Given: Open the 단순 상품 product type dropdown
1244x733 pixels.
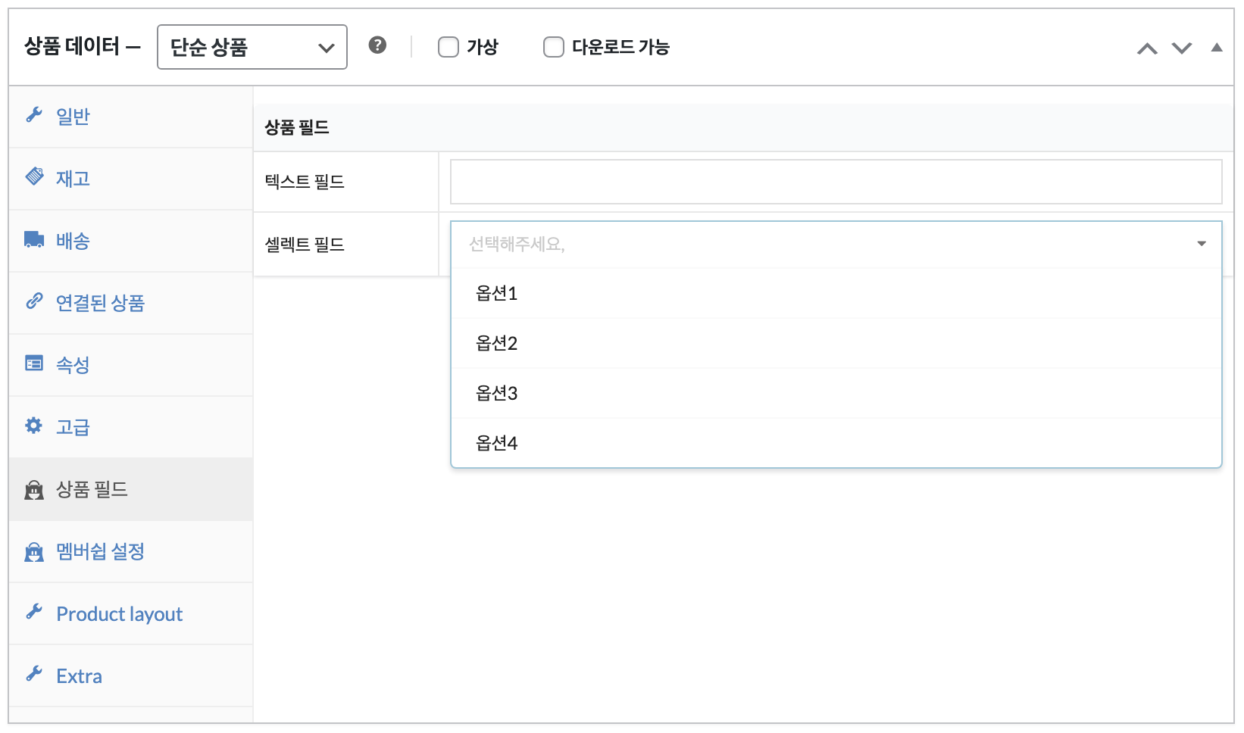Looking at the screenshot, I should [252, 47].
